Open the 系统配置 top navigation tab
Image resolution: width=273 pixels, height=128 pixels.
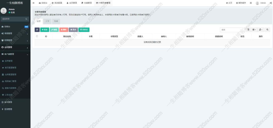coord(57,3)
